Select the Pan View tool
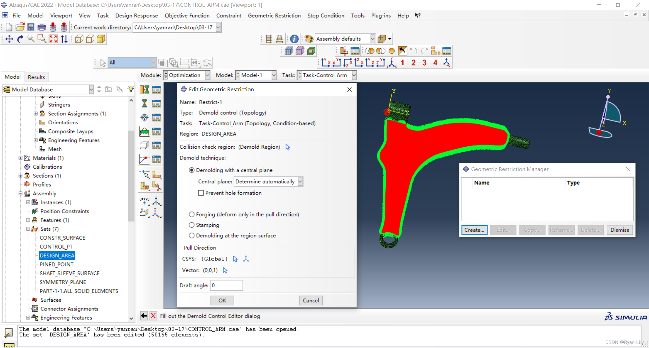 coord(9,39)
